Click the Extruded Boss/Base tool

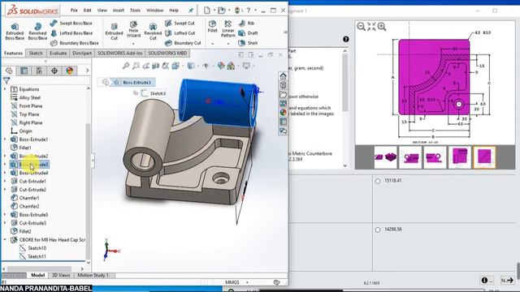[15, 32]
